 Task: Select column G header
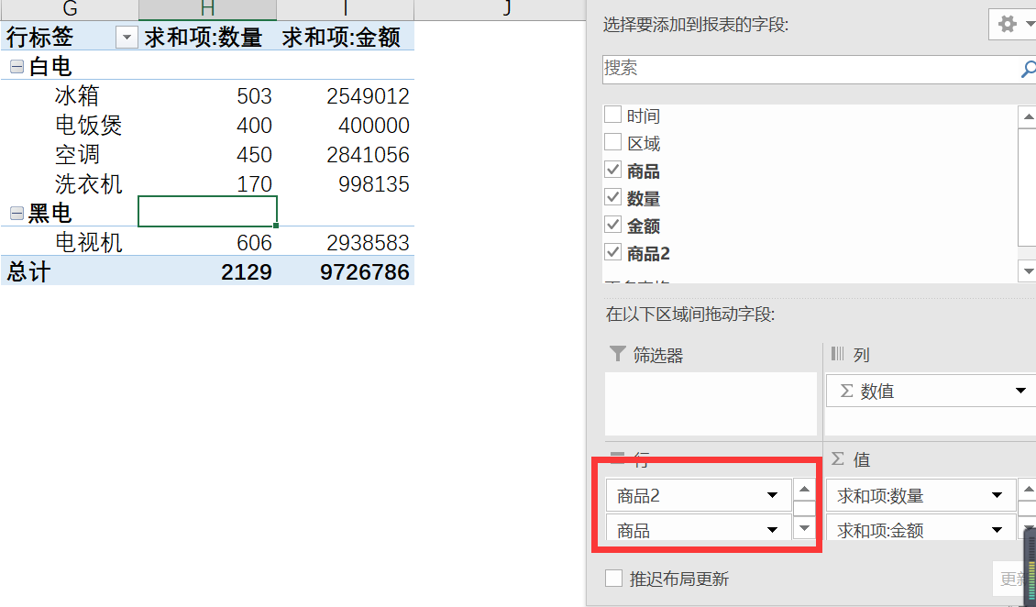(70, 9)
